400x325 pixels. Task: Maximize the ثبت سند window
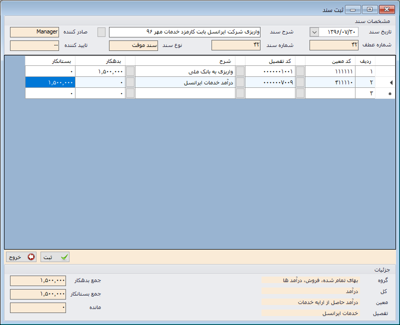click(x=369, y=9)
